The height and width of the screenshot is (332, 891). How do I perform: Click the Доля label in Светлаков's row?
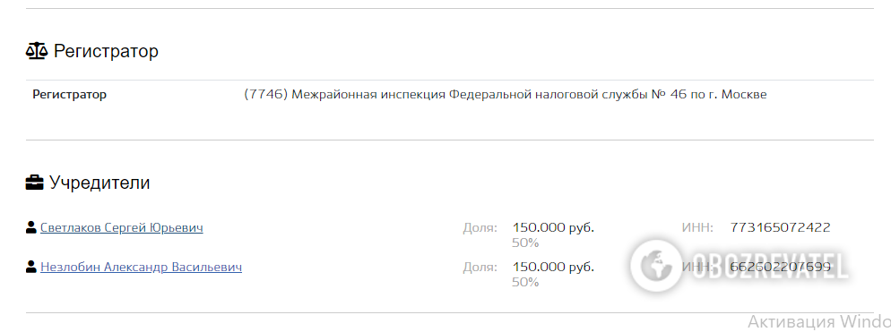(480, 227)
